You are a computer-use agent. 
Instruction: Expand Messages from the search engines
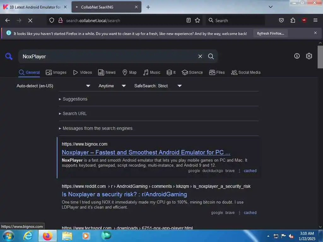96,129
